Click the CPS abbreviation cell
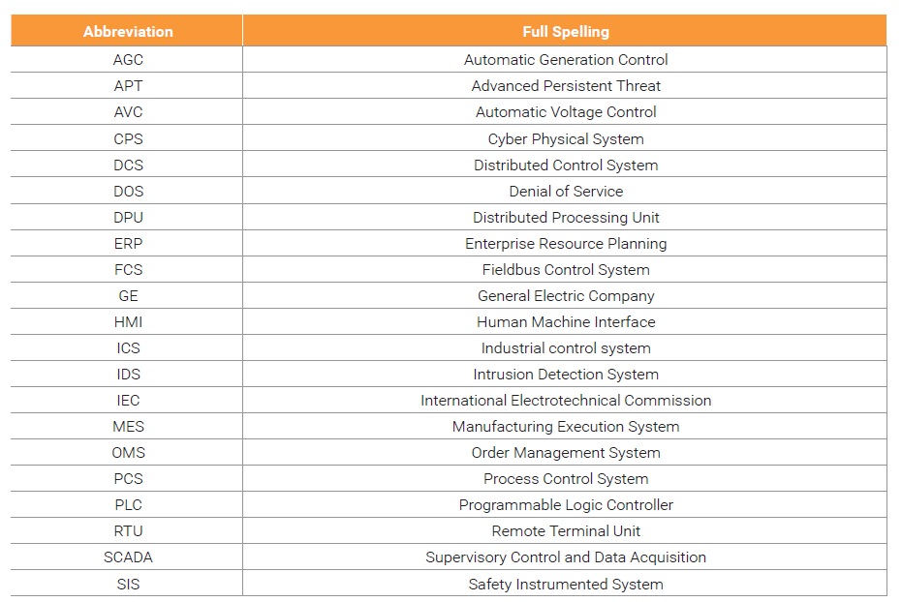Screen dimensions: 902x602 click(x=128, y=139)
